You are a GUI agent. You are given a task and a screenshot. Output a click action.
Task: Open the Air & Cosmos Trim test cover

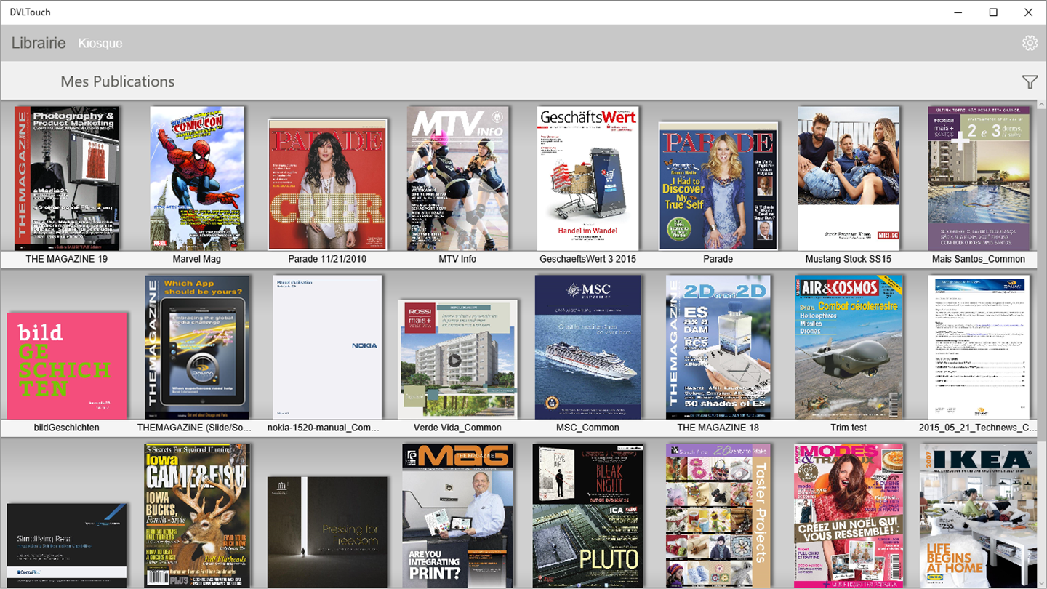pyautogui.click(x=849, y=348)
